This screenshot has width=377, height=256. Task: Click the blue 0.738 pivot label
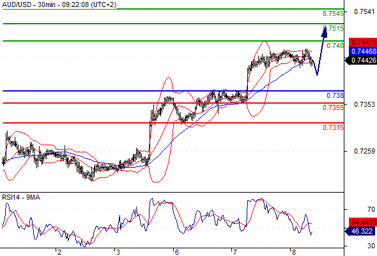335,95
